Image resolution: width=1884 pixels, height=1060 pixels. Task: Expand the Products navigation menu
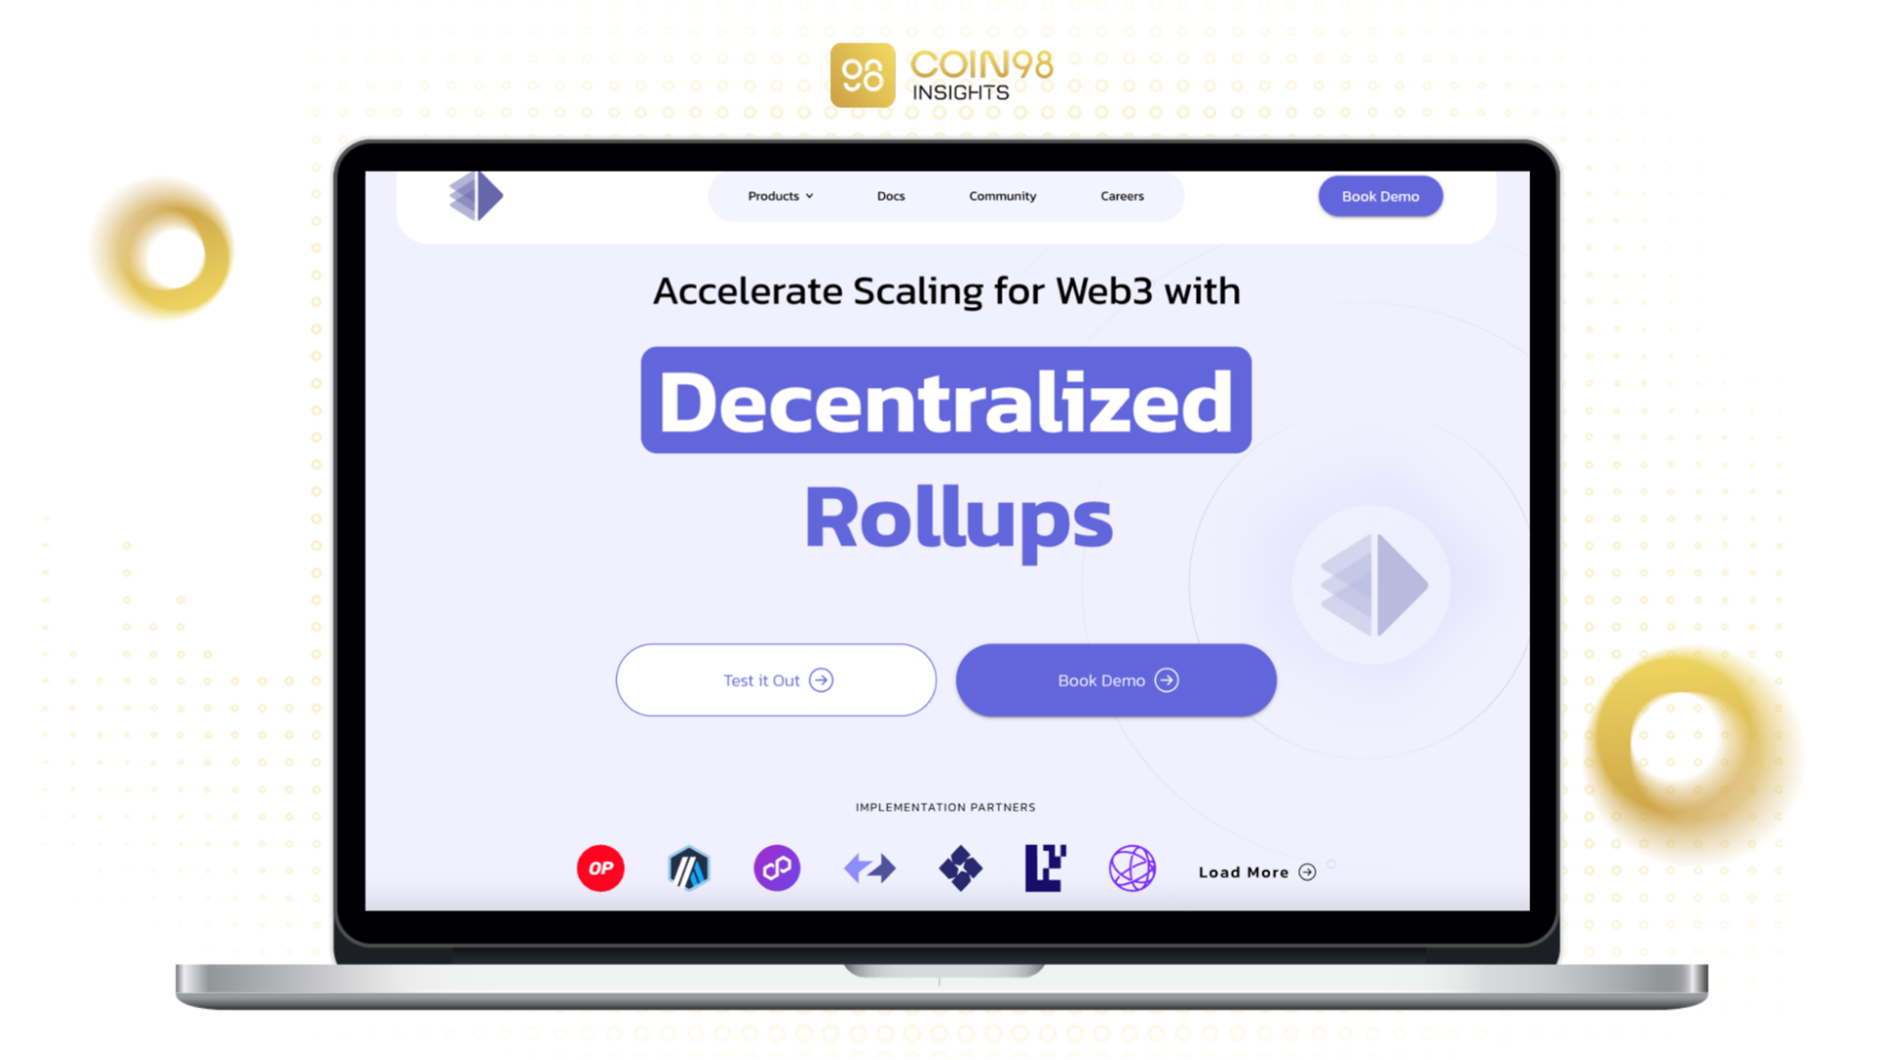779,196
